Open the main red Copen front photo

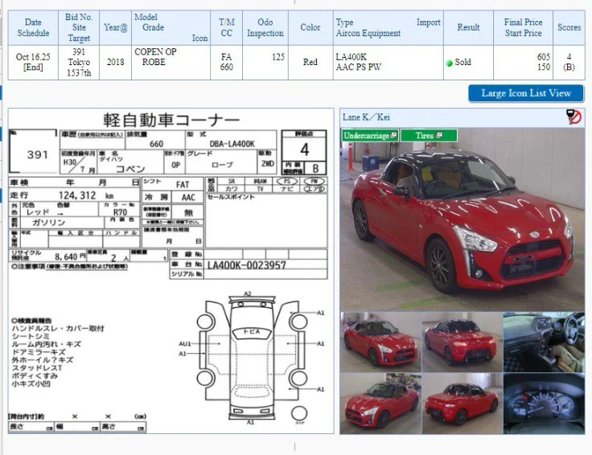[x=462, y=219]
